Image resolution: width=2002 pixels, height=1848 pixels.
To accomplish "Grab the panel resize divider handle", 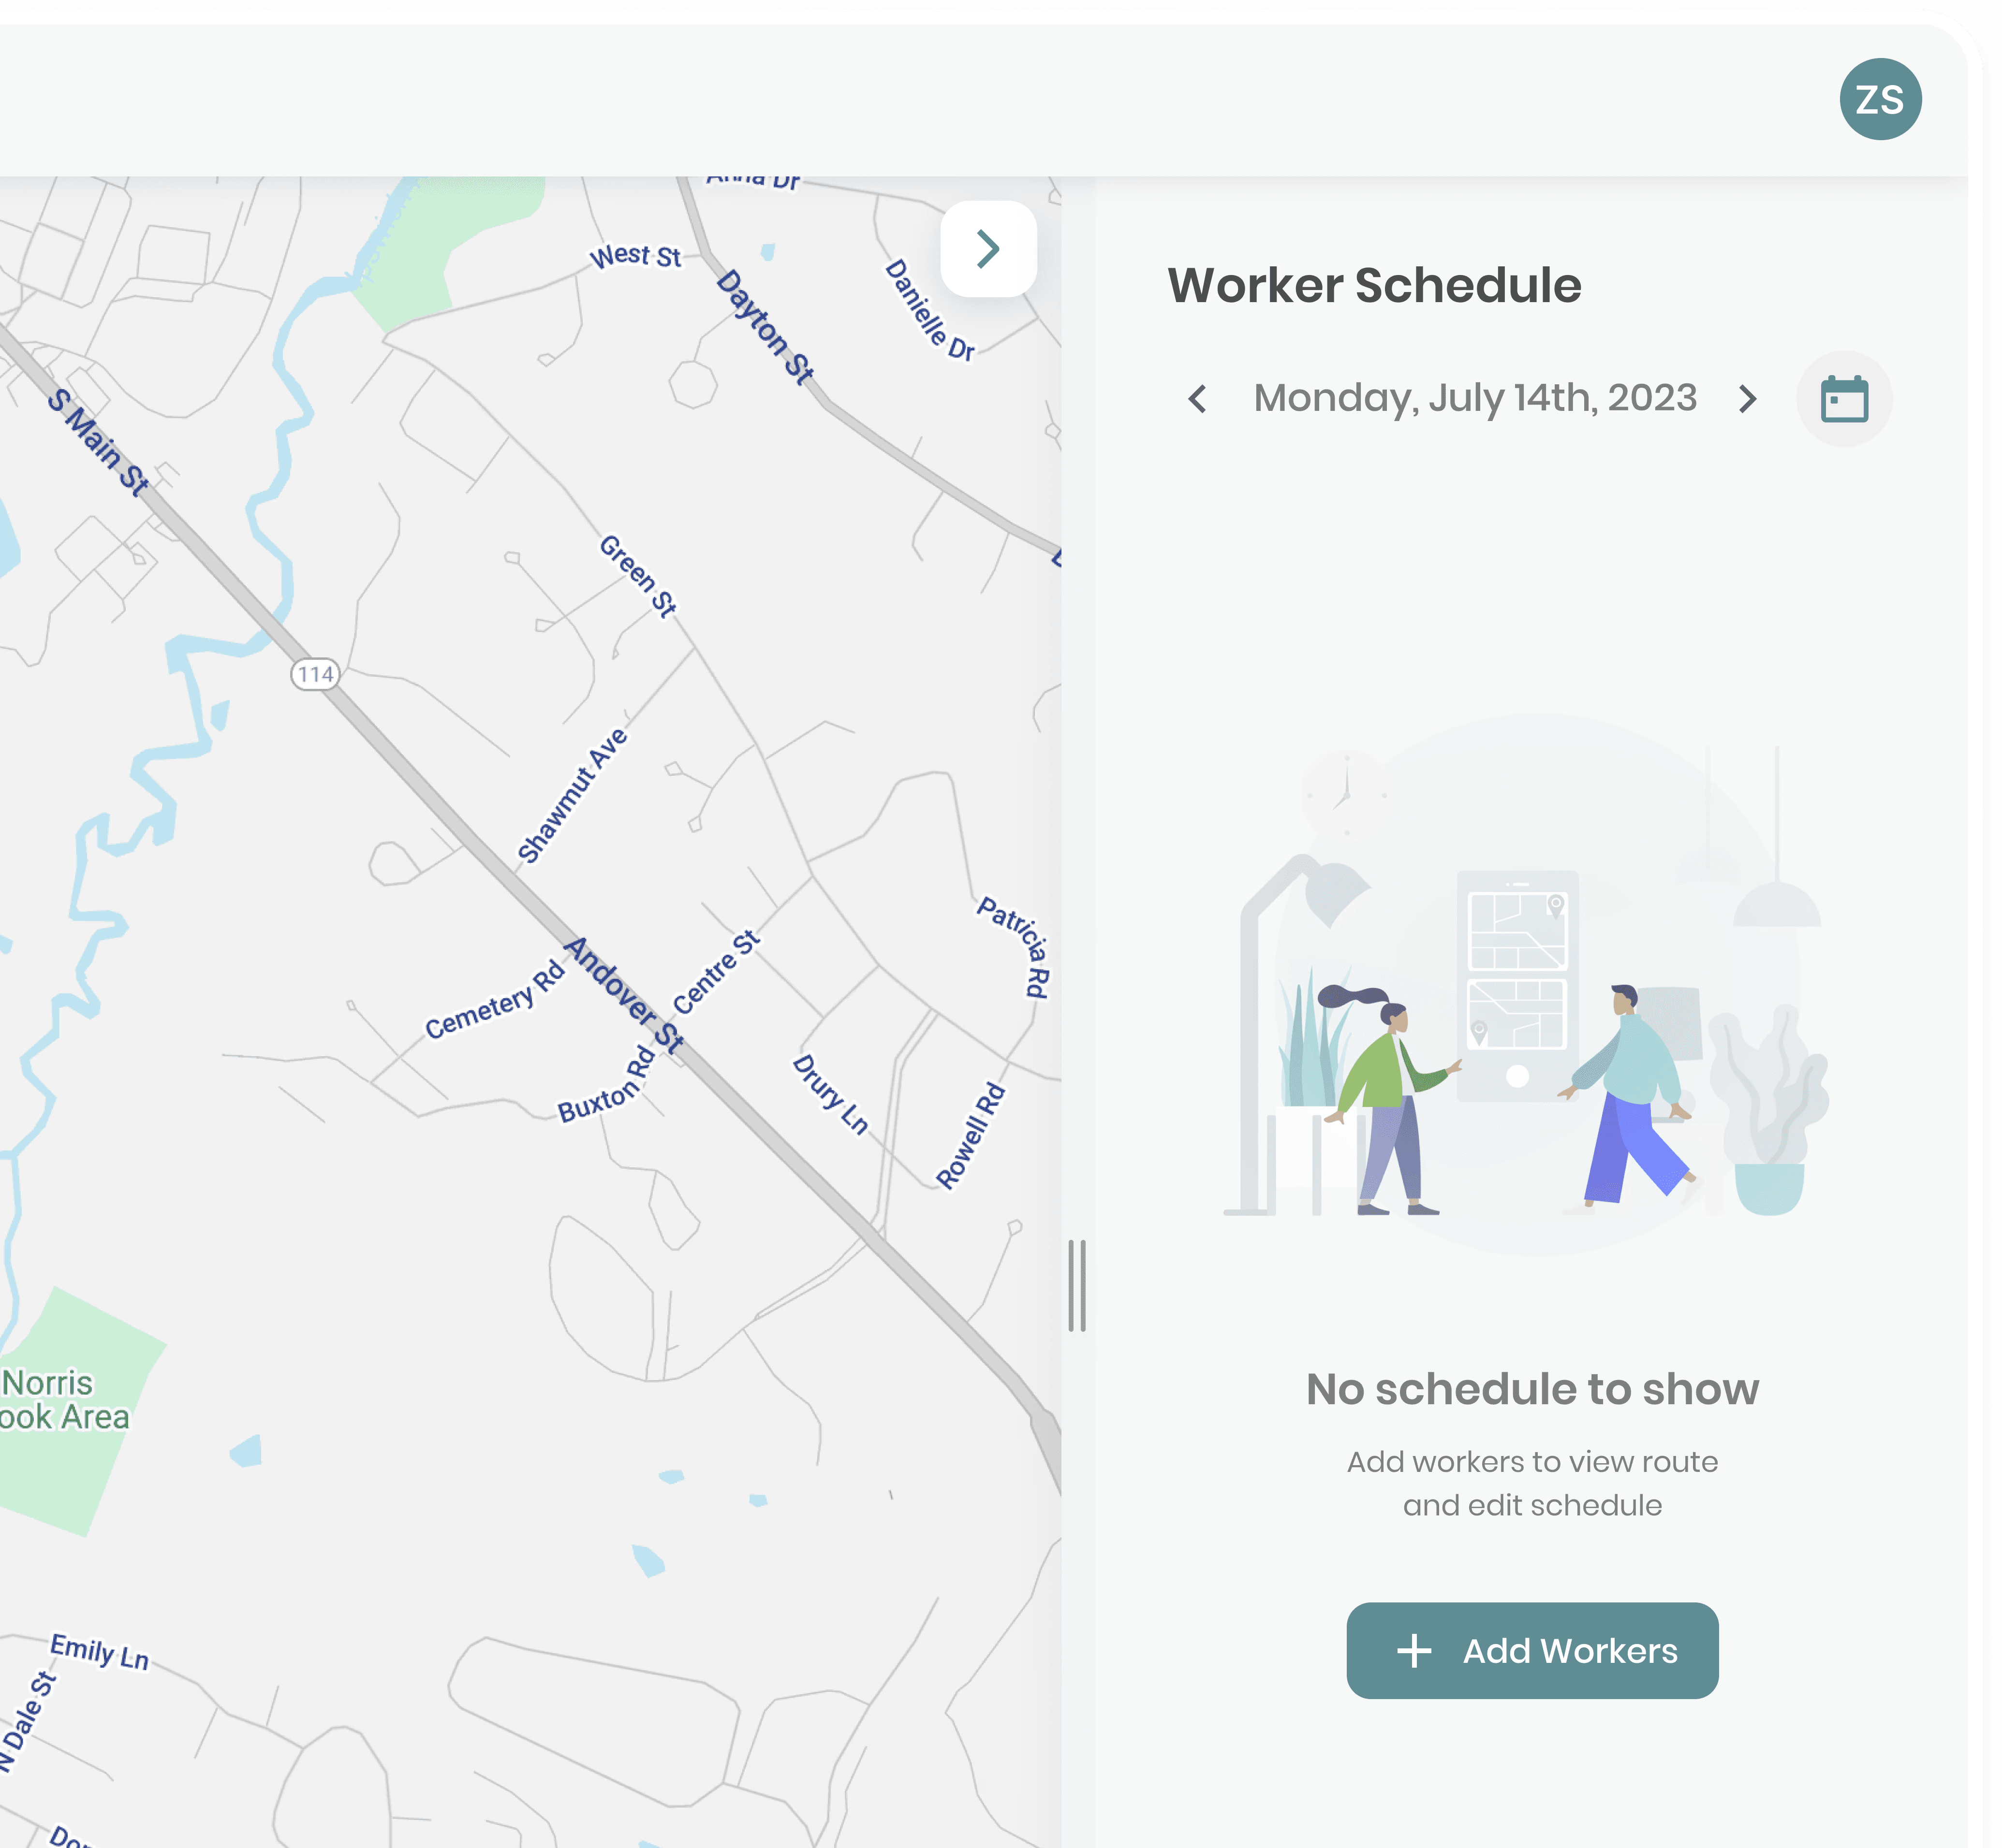I will [x=1076, y=1285].
